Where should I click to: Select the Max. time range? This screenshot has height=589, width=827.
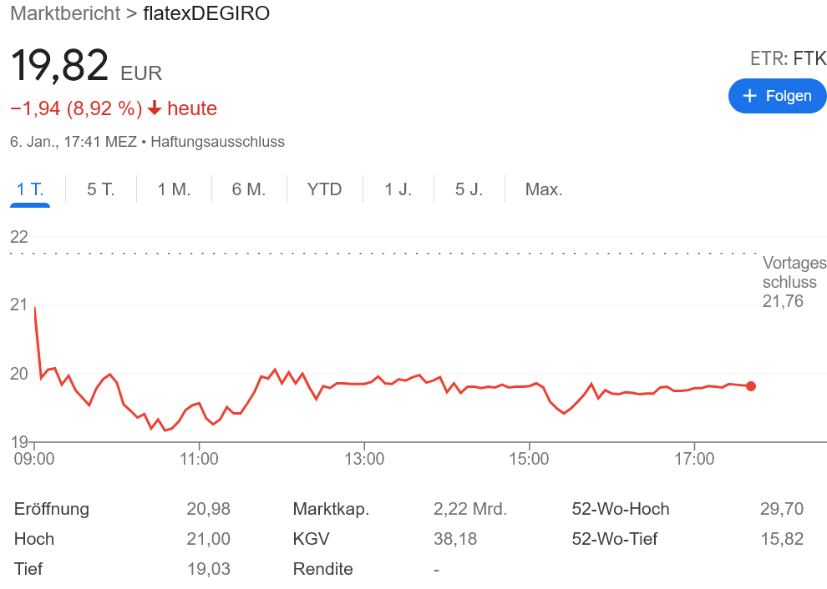tap(544, 189)
